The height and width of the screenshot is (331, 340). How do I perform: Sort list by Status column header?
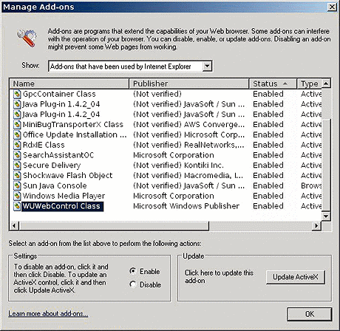coord(273,83)
